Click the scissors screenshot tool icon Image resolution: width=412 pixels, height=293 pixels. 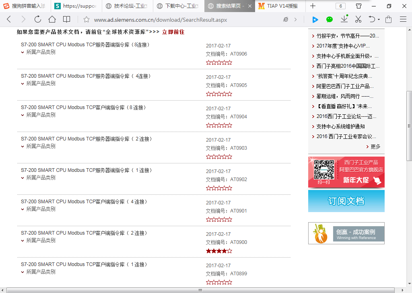click(358, 19)
